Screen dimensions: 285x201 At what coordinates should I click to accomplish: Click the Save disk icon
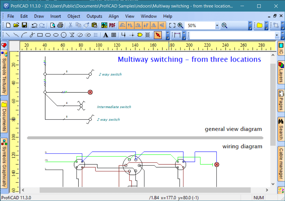point(24,25)
